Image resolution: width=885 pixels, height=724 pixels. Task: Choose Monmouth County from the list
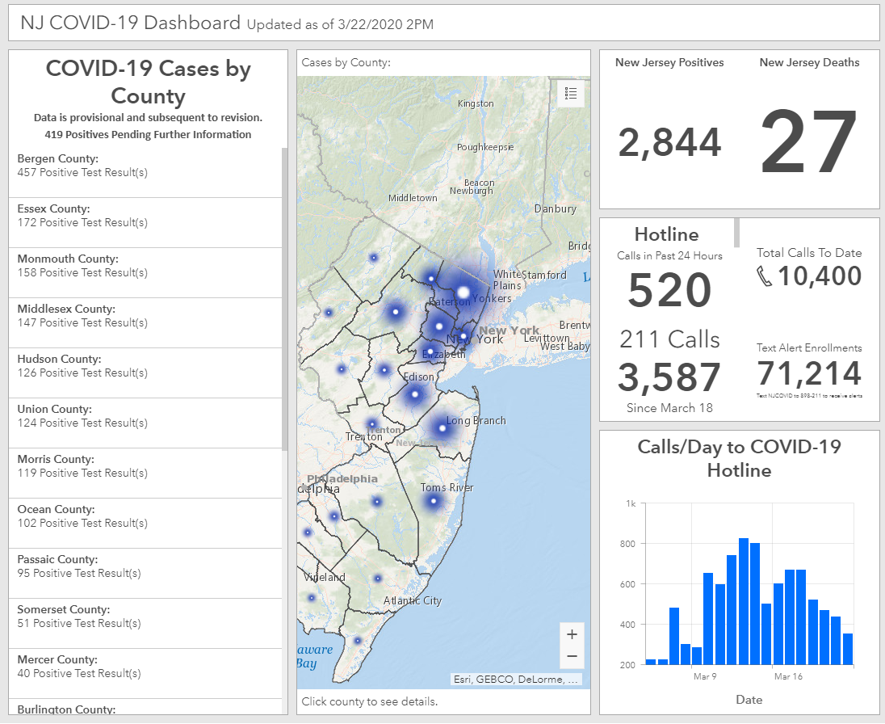point(145,266)
